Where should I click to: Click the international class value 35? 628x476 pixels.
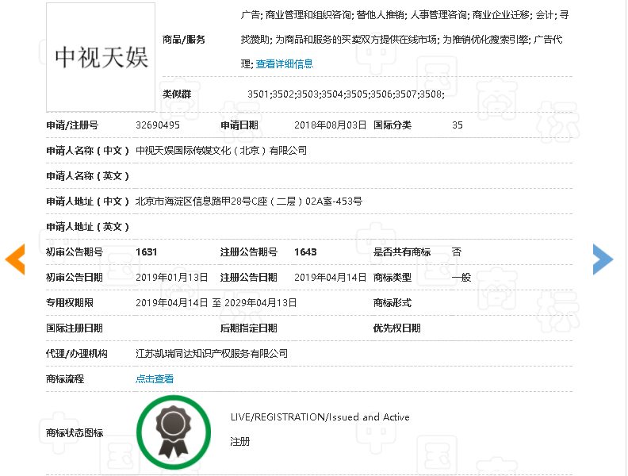point(458,125)
